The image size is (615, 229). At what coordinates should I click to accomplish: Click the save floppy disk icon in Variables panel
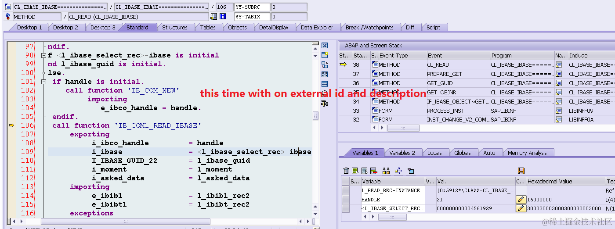click(521, 171)
